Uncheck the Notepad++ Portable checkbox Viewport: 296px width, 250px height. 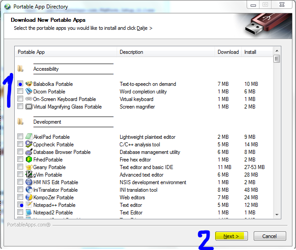tap(20, 205)
